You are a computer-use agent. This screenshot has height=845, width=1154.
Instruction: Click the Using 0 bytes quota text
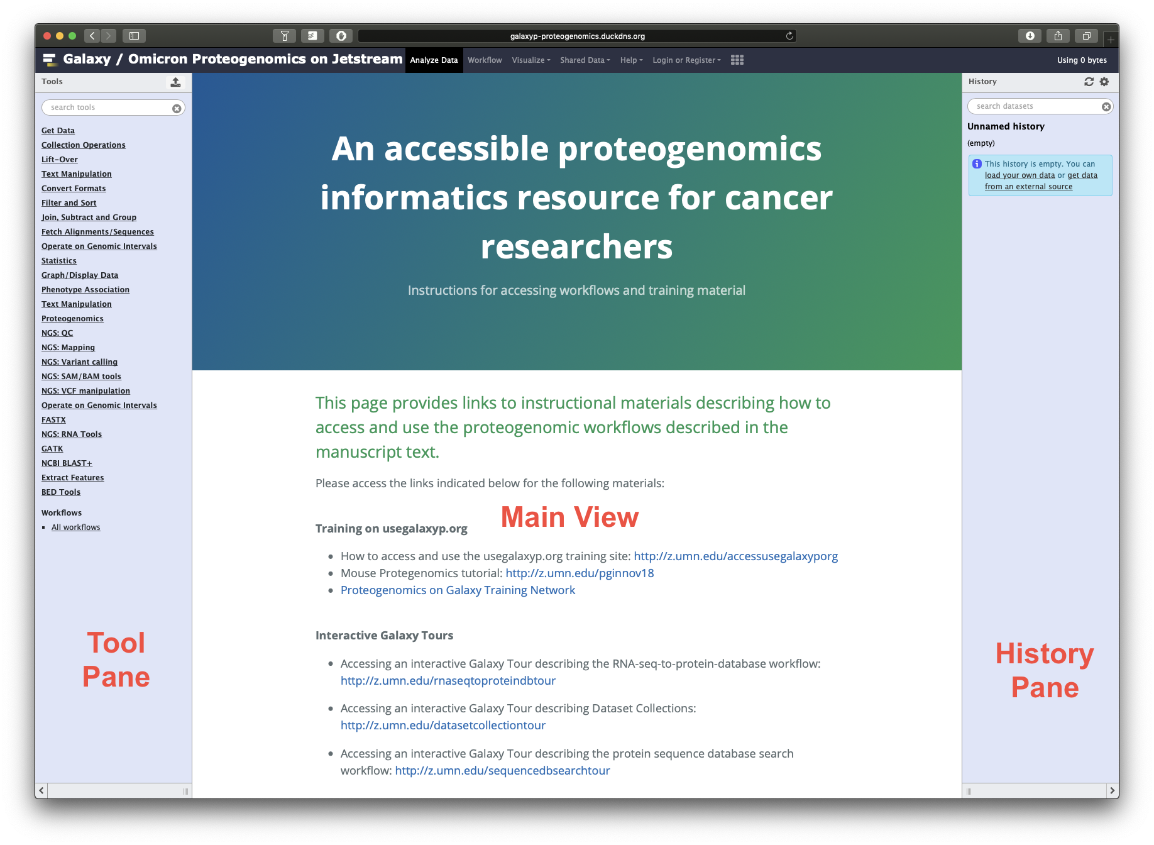click(x=1082, y=60)
